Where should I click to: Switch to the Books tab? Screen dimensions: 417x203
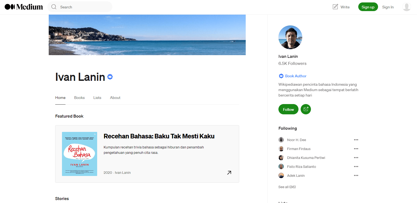tap(79, 98)
